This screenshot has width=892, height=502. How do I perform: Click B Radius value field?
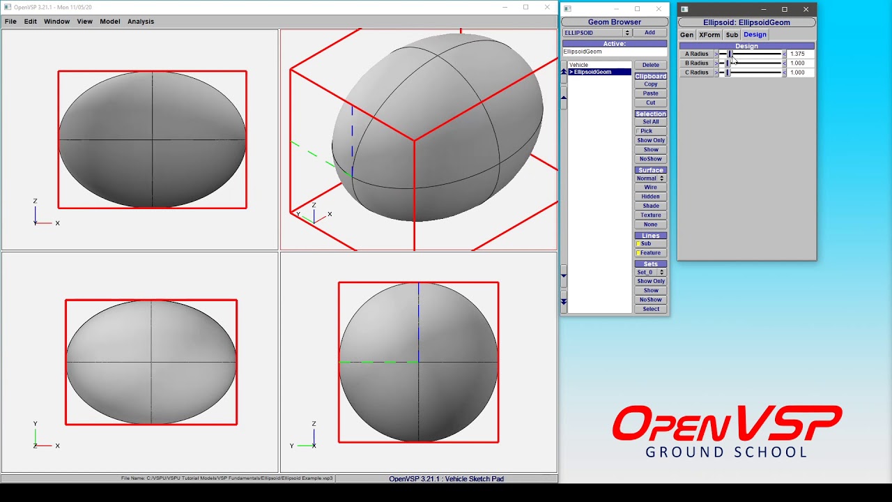[801, 63]
